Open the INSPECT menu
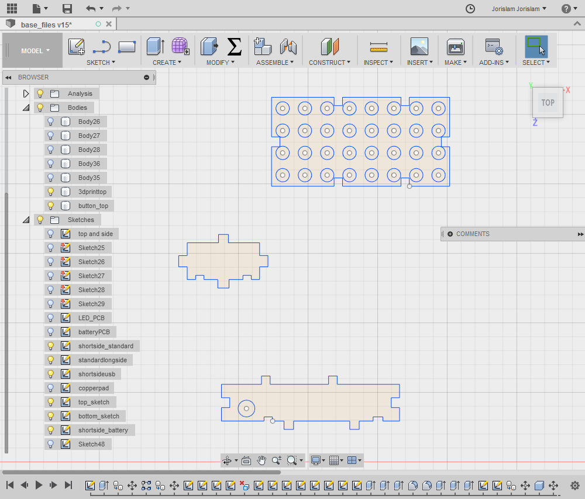Image resolution: width=585 pixels, height=499 pixels. click(378, 63)
